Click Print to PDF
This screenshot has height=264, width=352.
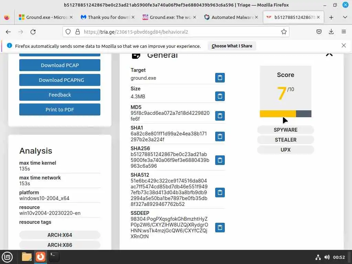coord(60,110)
